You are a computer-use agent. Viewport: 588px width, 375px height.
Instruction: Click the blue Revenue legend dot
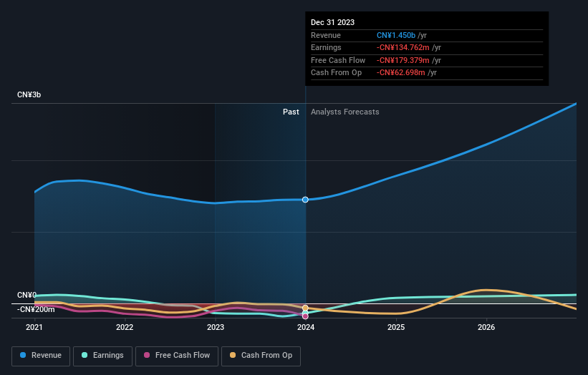point(23,355)
